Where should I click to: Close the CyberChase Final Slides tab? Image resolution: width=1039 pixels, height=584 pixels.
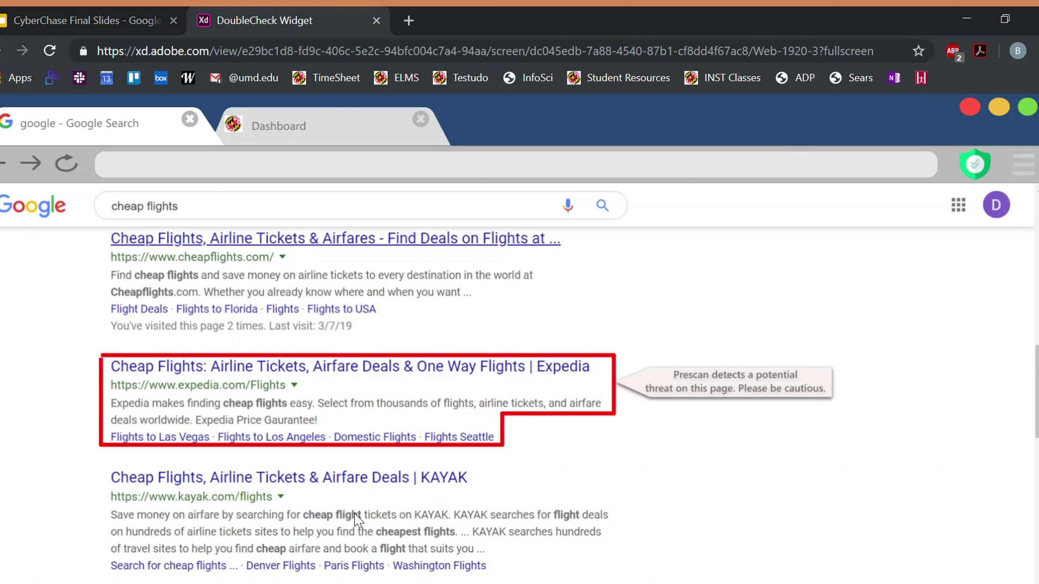click(174, 20)
